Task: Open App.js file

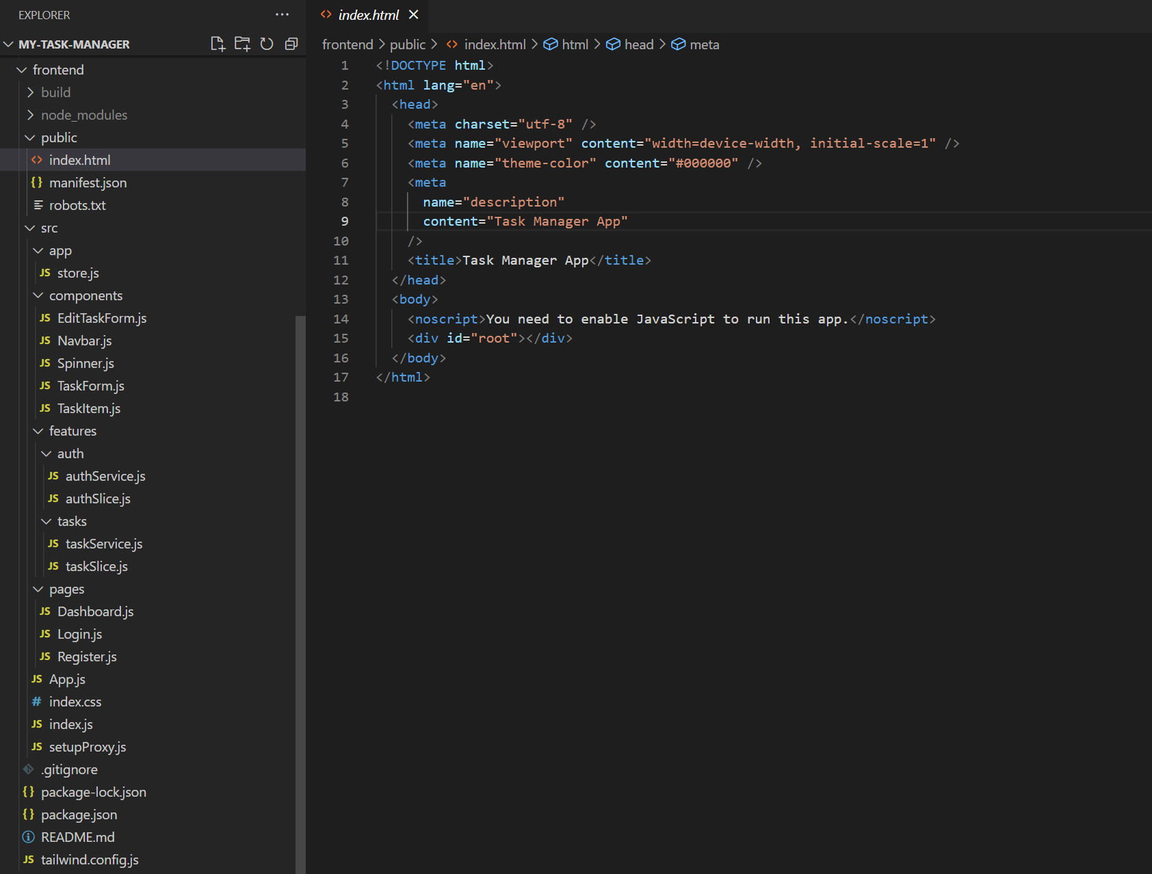Action: click(153, 679)
